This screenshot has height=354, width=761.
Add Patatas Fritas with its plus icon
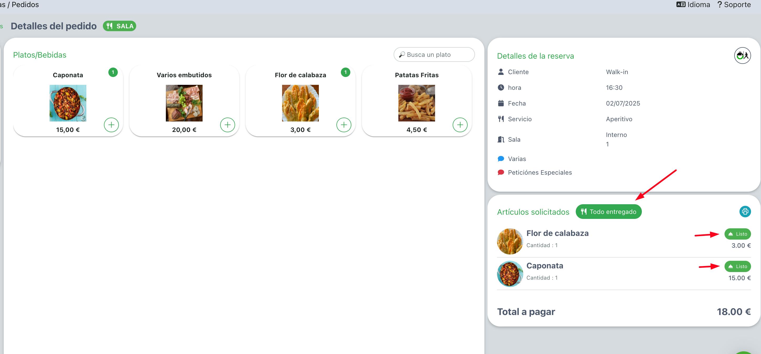coord(460,125)
